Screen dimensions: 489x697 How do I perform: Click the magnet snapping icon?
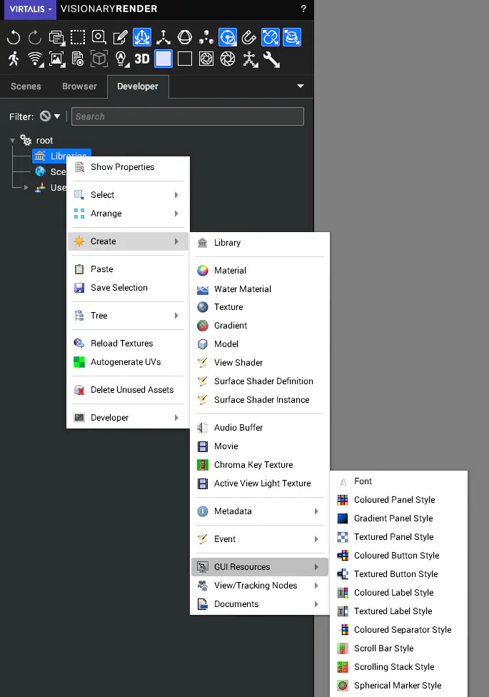249,37
